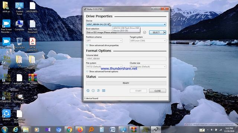Open the ashik pc desktop folder

6,7
